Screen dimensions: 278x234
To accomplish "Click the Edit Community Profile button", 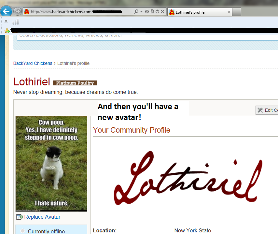I will click(267, 110).
